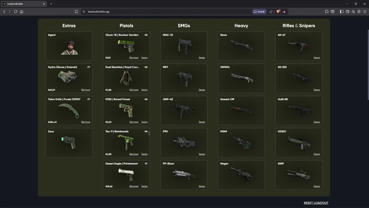369x208 pixels.
Task: Close the LoadoutBuilder tab
Action: (x=44, y=4)
